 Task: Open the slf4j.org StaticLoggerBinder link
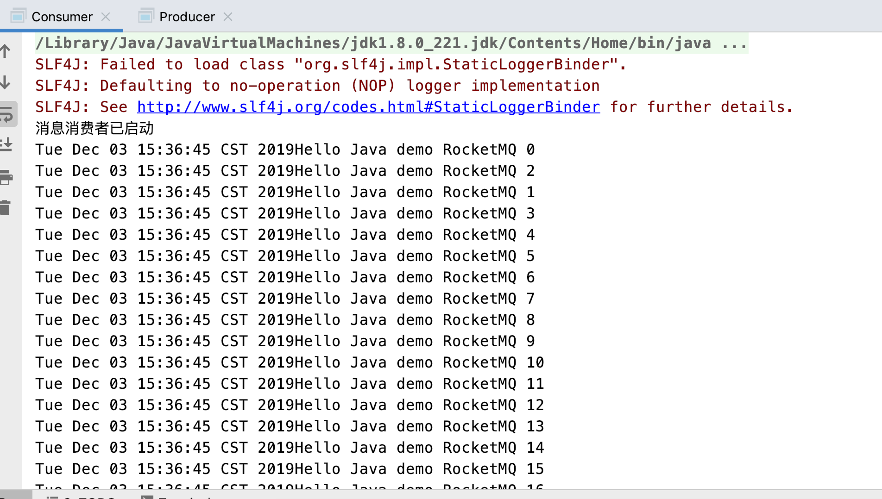pos(369,107)
